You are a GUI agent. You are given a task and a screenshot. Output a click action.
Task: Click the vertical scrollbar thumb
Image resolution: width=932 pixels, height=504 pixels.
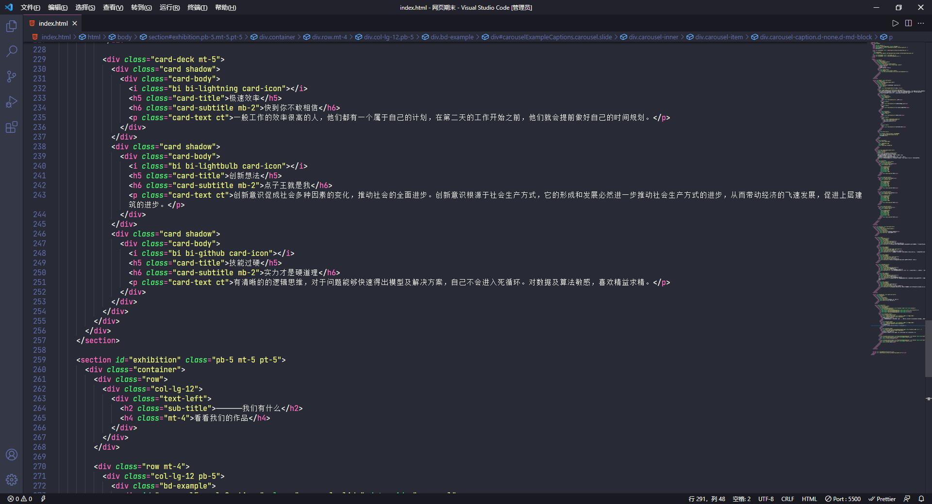click(x=928, y=348)
